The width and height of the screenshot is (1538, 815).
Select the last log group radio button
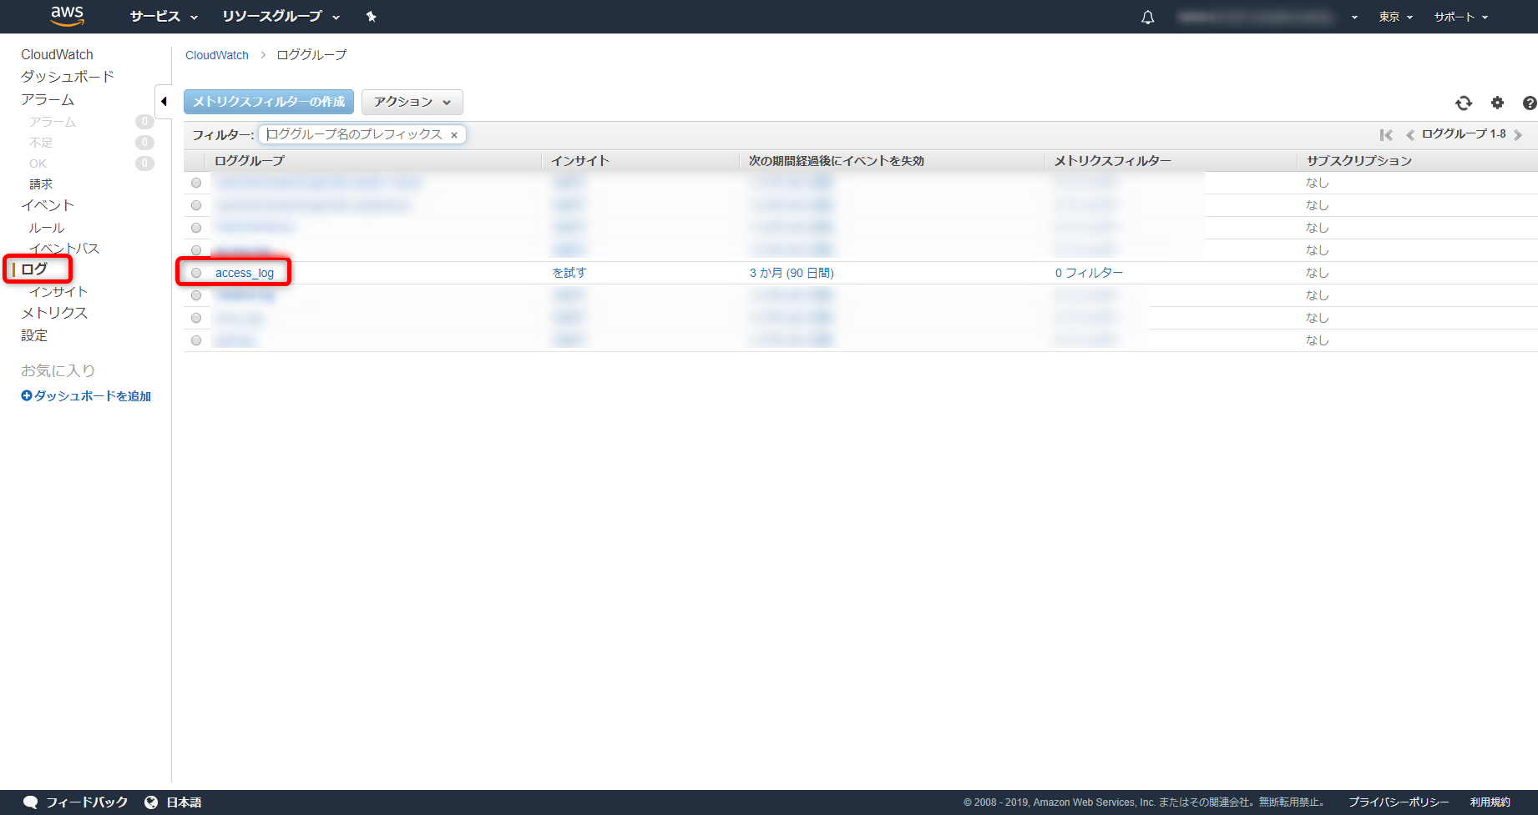pyautogui.click(x=196, y=340)
